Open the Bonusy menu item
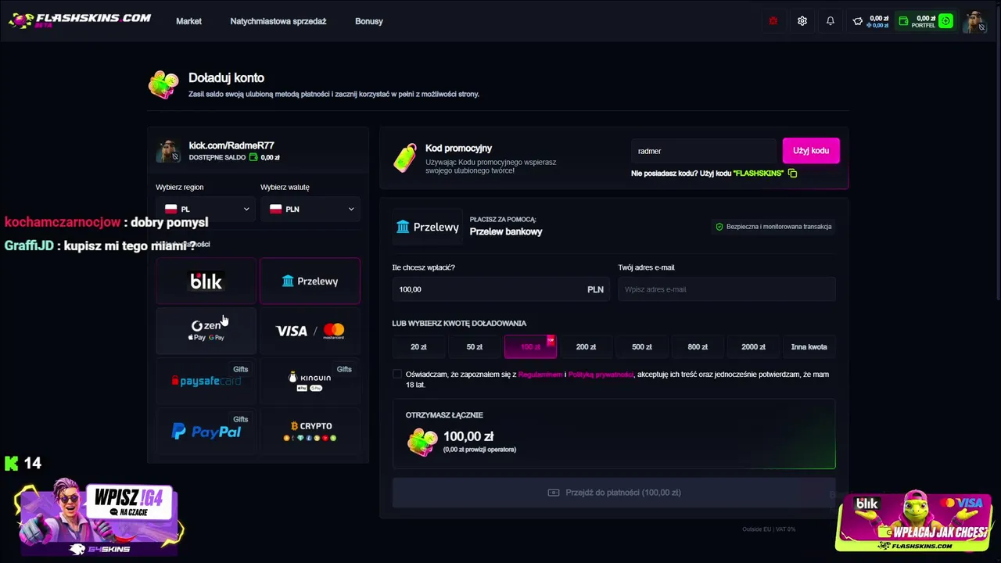 tap(369, 21)
